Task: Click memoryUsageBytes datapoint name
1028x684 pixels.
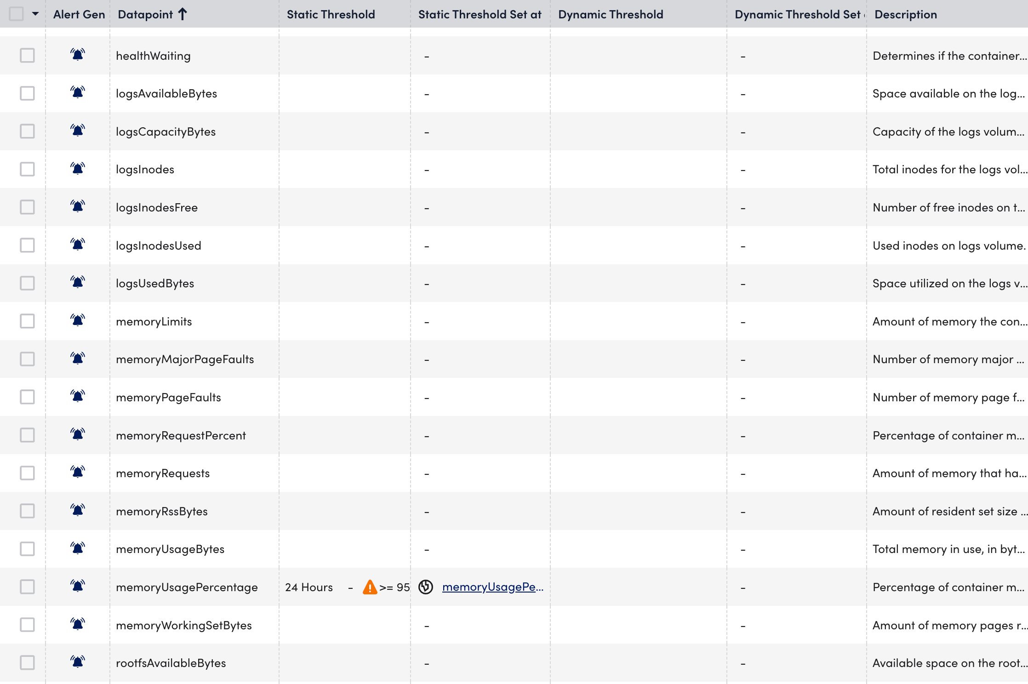Action: (170, 549)
